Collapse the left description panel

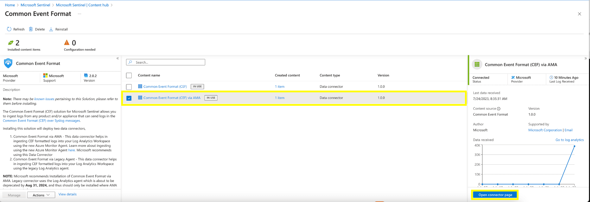[x=118, y=58]
